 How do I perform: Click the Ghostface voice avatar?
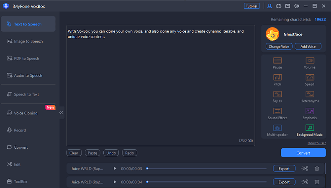(272, 34)
